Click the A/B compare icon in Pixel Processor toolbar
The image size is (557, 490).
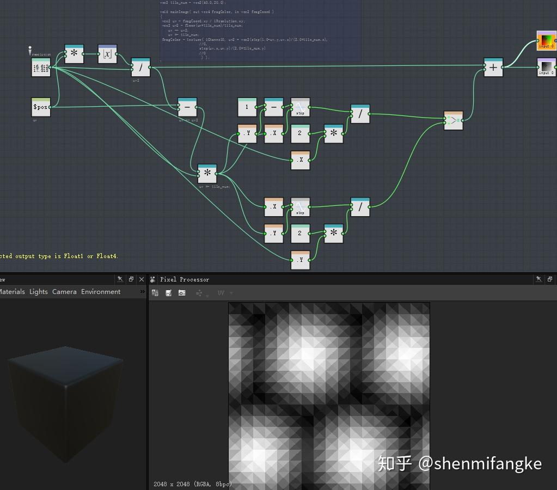(x=155, y=292)
